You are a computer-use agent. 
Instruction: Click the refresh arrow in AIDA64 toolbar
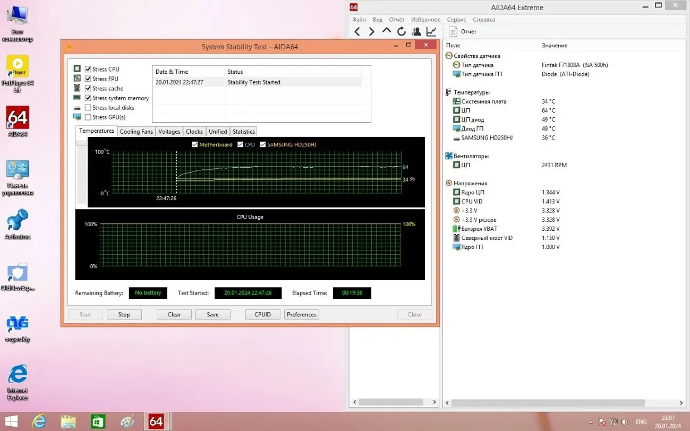point(402,31)
